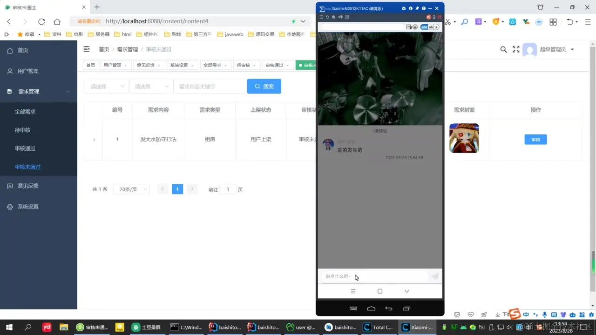Tap the phone back button in the mirror
Image resolution: width=596 pixels, height=335 pixels.
(389, 308)
